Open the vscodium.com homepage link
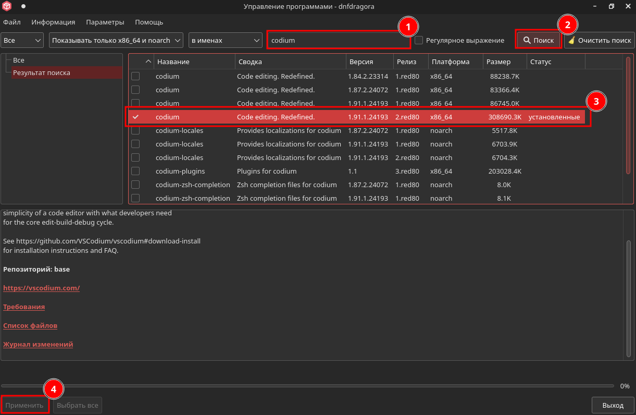 [x=41, y=288]
